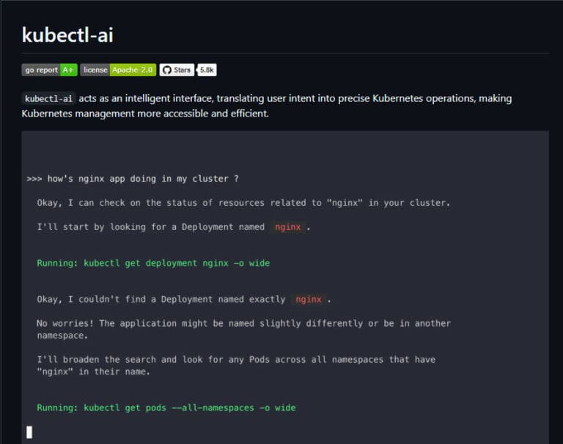563x444 pixels.
Task: Click the 'kubectl get deployment nginx' command line
Action: 153,263
